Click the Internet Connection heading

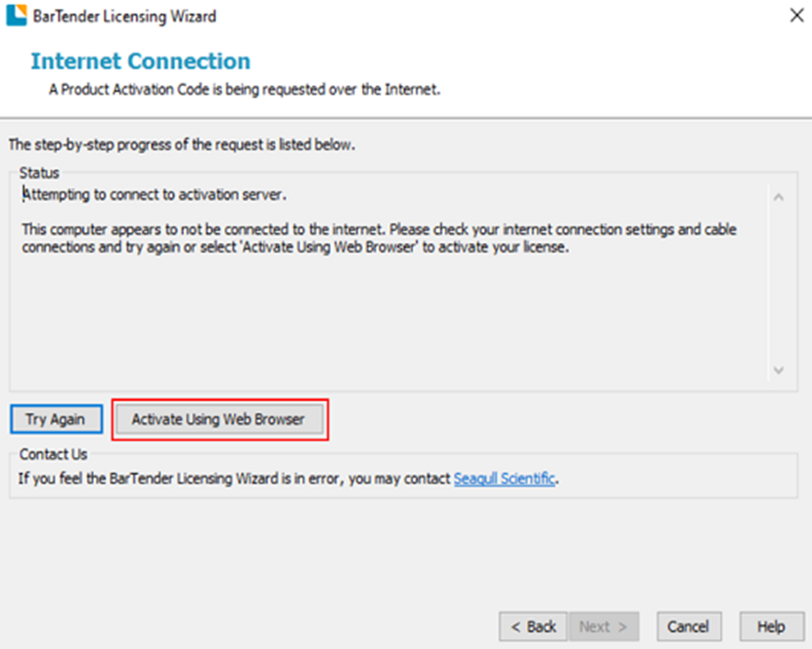[140, 62]
